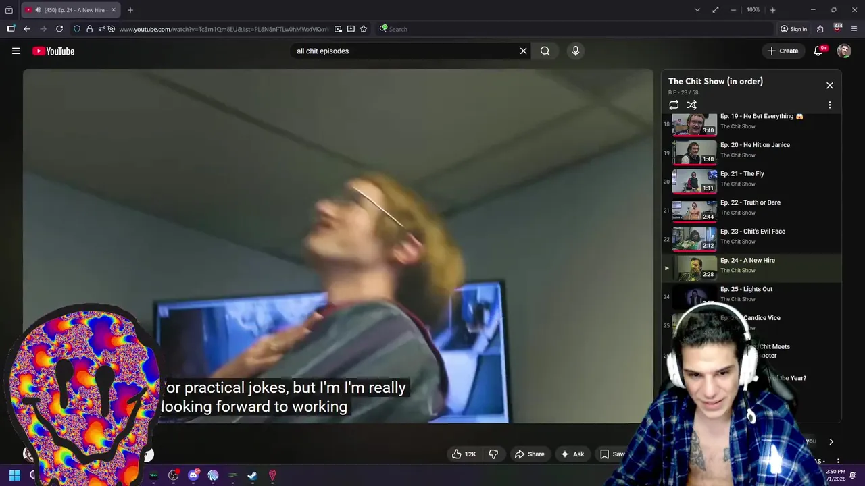Mute the tab via speaker icon
Viewport: 865px width, 486px height.
(x=38, y=10)
